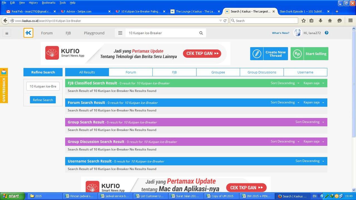This screenshot has height=200, width=356.
Task: Open the search category list icon
Action: (x=120, y=33)
